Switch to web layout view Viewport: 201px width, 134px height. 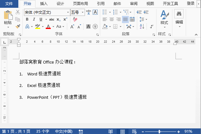(134, 132)
